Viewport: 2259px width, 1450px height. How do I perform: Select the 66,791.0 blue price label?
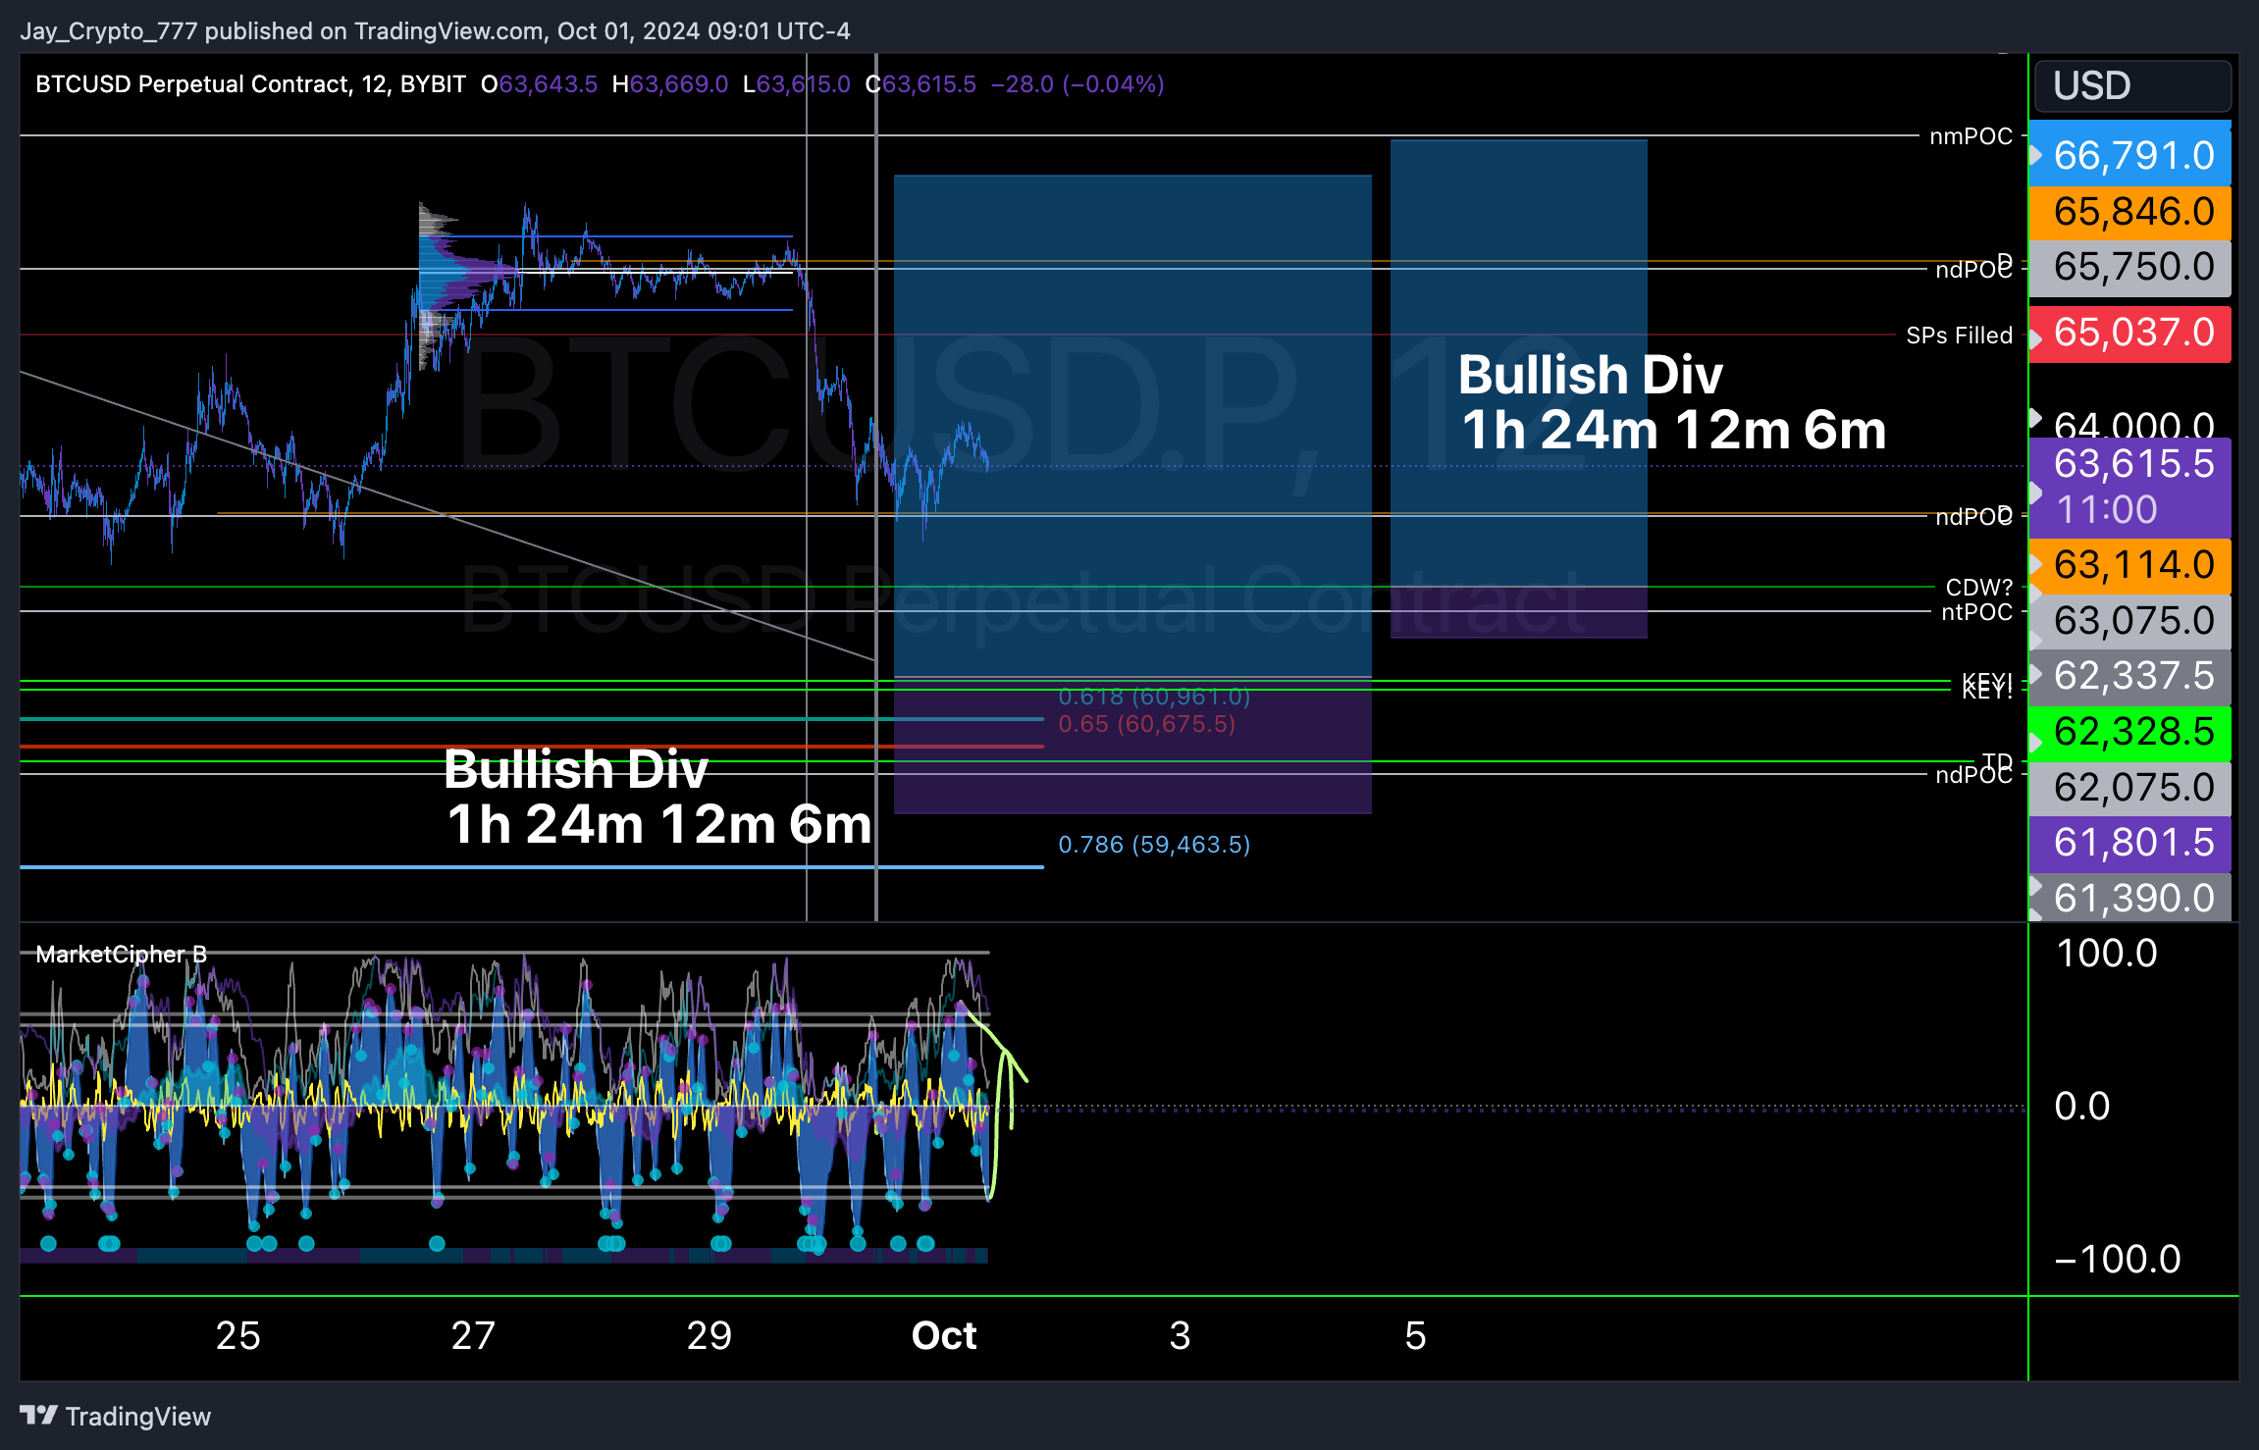[2130, 155]
